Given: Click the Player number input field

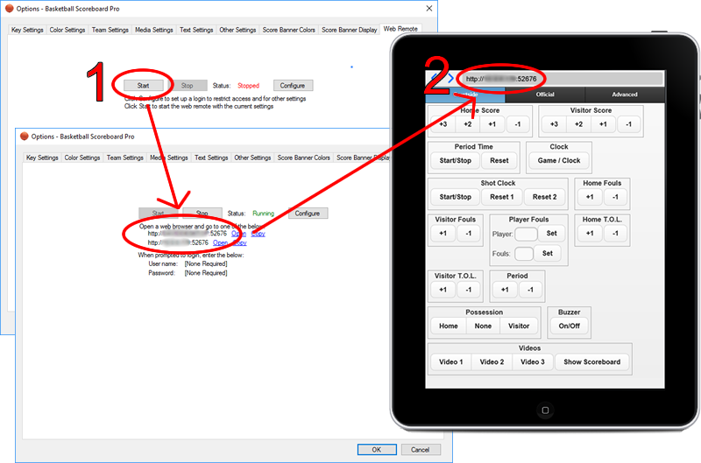Looking at the screenshot, I should click(526, 234).
